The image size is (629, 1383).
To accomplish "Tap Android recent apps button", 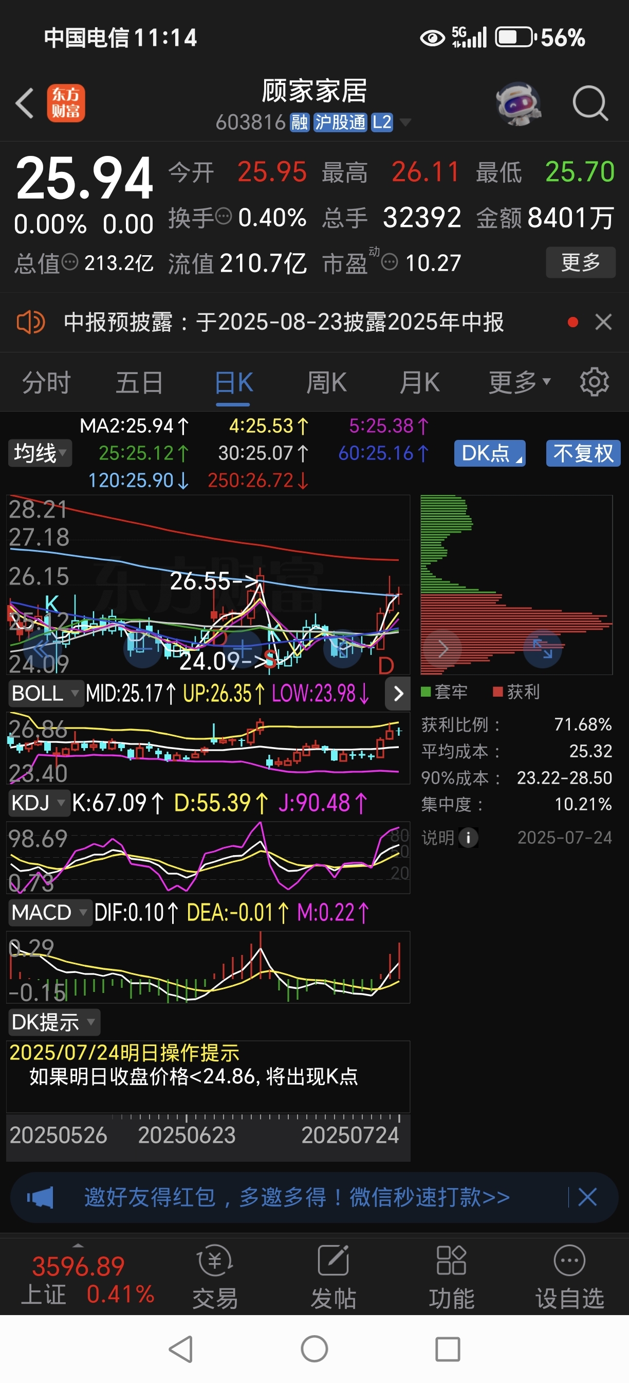I will [x=448, y=1349].
